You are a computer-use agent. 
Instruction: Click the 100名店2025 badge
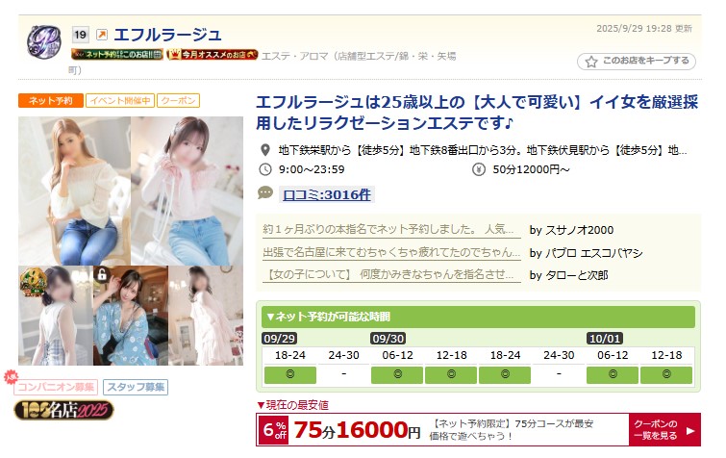(x=63, y=410)
